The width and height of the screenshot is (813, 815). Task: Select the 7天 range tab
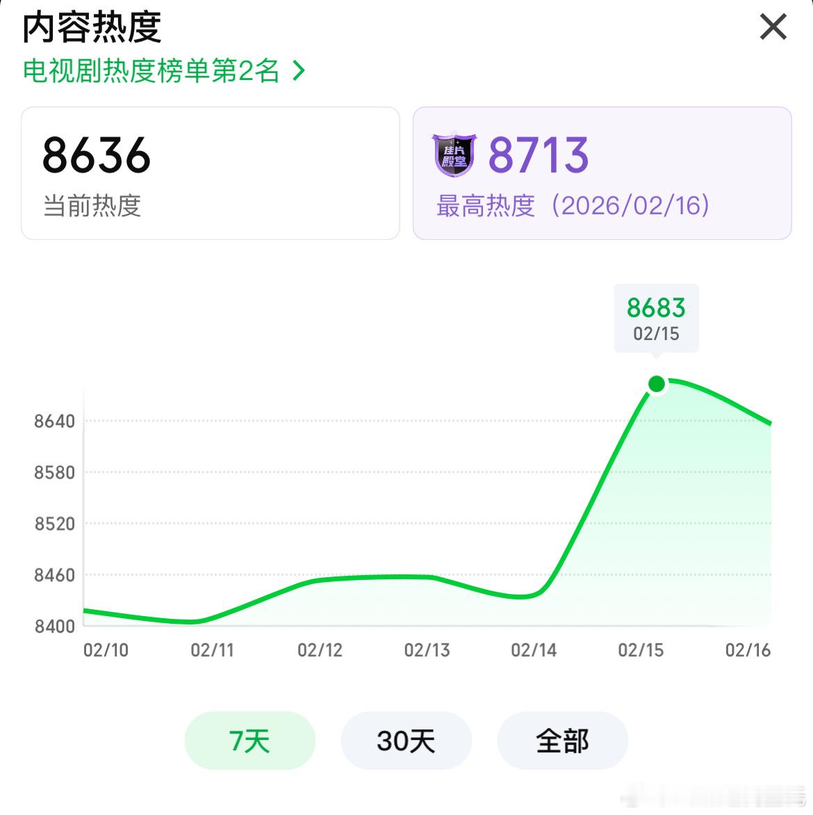tap(250, 741)
